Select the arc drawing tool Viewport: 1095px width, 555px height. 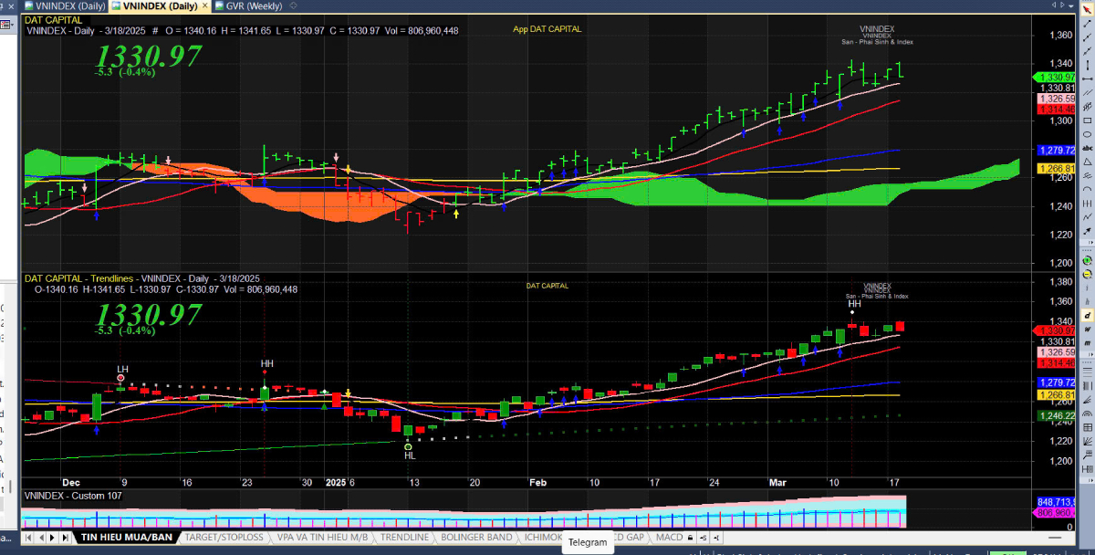(x=1087, y=189)
